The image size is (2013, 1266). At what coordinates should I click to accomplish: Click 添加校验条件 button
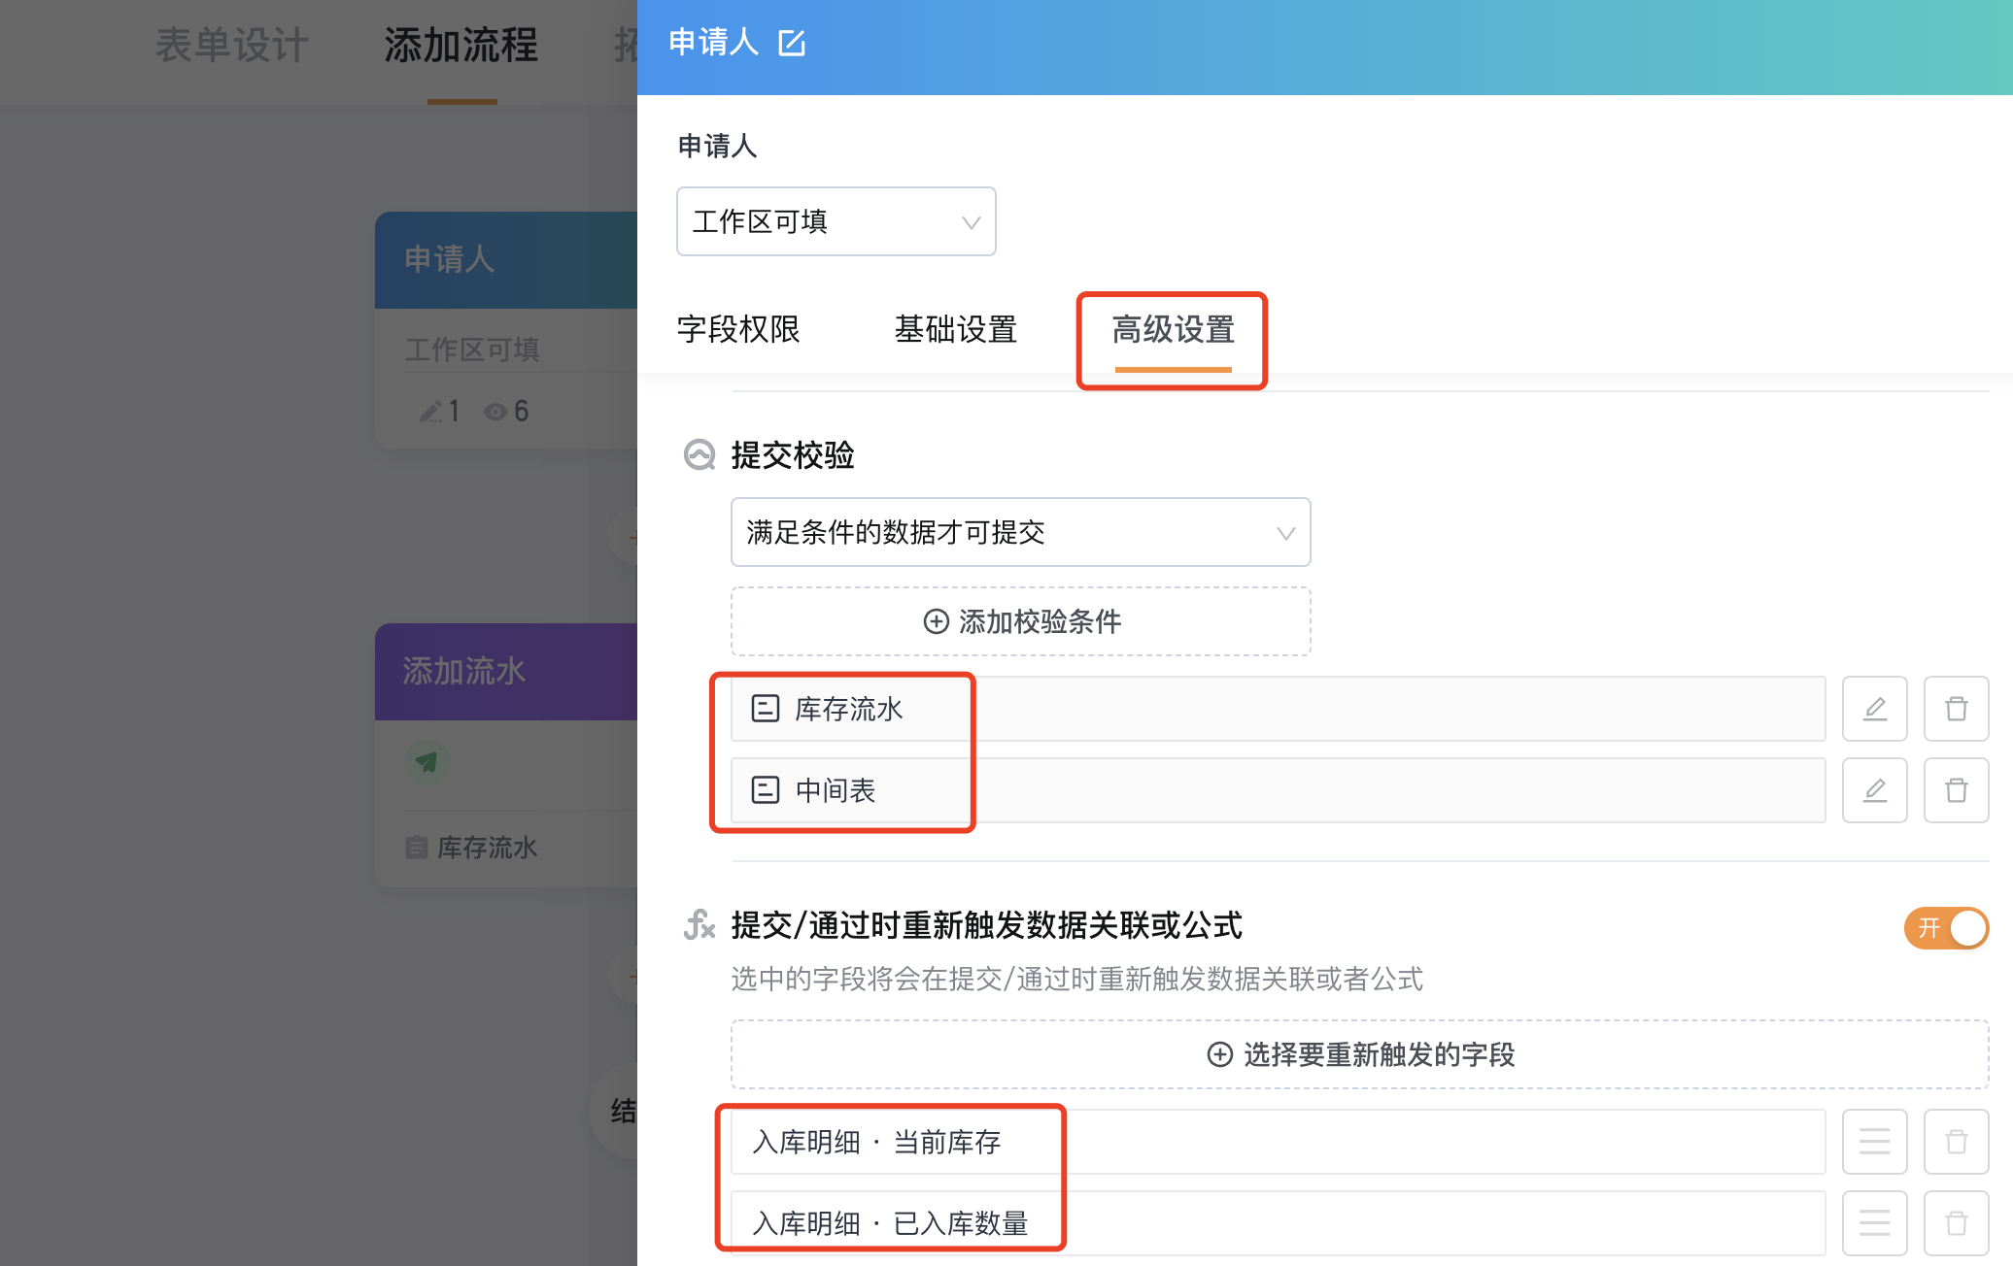1020,621
